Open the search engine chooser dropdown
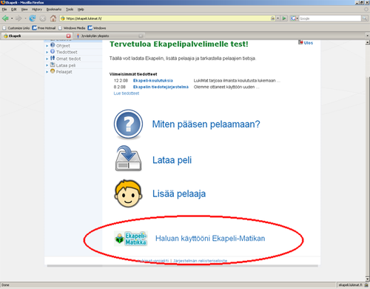Screen dimensions: 370x289 (297, 19)
